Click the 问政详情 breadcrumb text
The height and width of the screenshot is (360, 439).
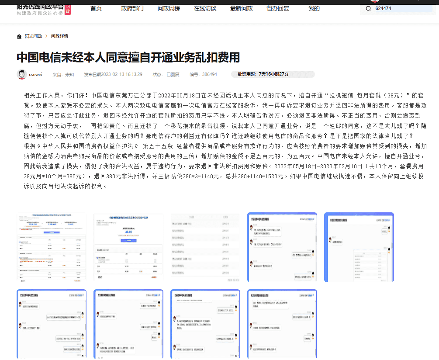(x=60, y=36)
